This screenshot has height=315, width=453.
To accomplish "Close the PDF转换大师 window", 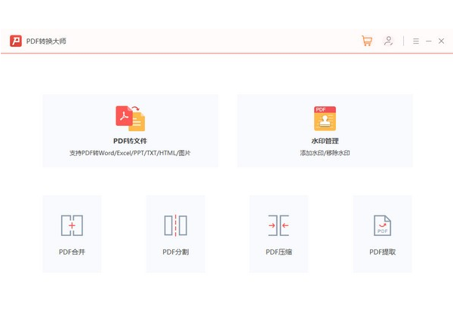I will click(x=441, y=41).
